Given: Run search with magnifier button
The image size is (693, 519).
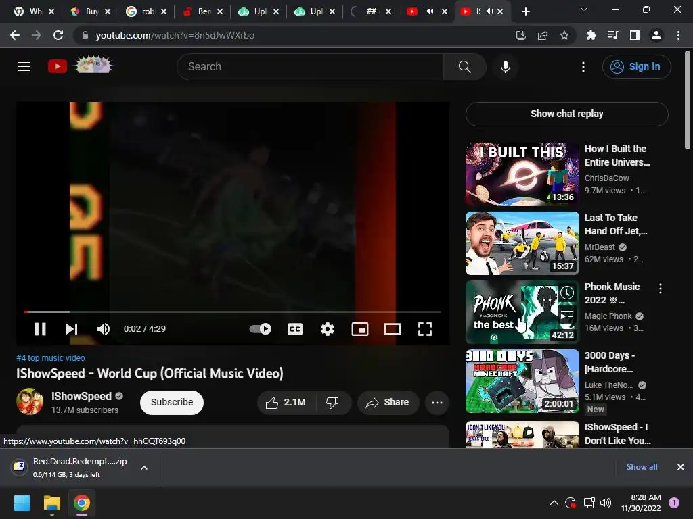Looking at the screenshot, I should click(464, 67).
